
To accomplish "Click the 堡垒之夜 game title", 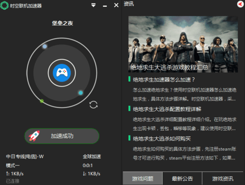I will (62, 23).
